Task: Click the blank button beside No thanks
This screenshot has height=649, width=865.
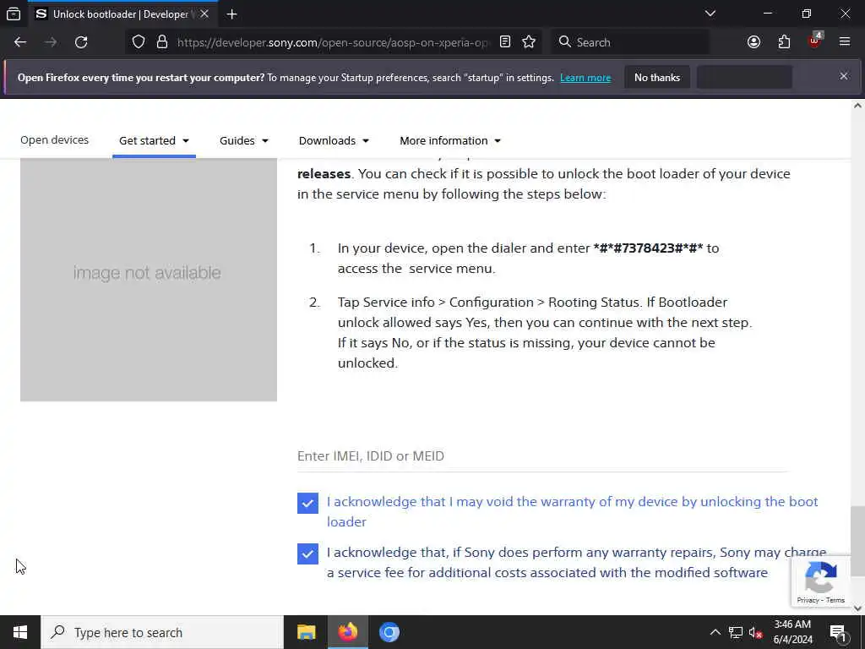Action: 745,78
